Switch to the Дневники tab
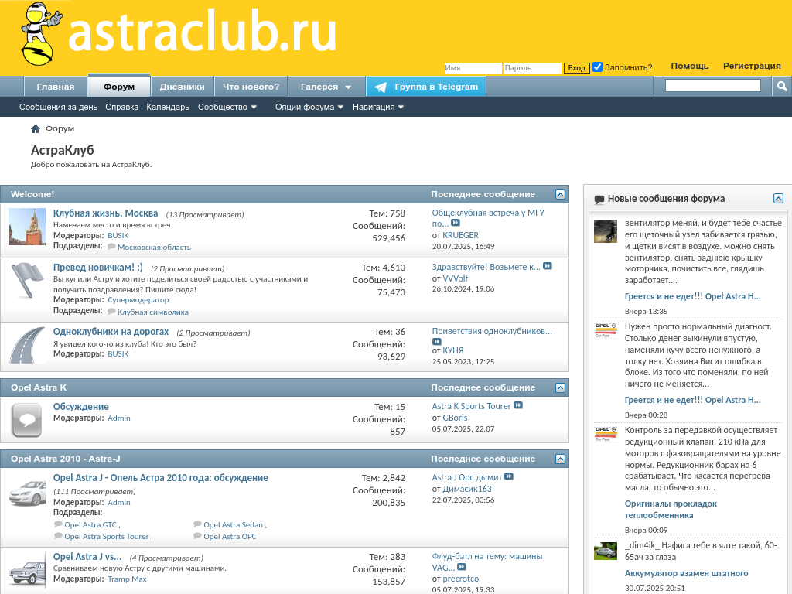The height and width of the screenshot is (594, 792). coord(182,87)
